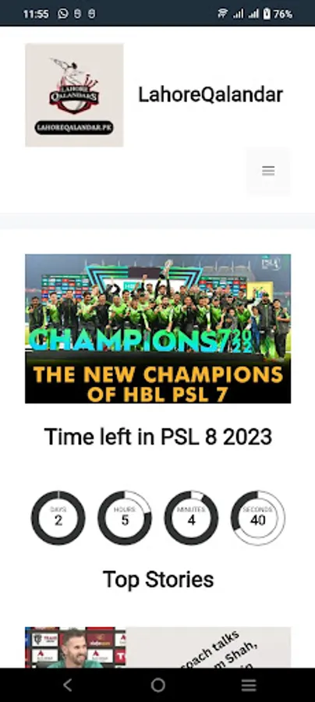Tap the battery 76% indicator
The width and height of the screenshot is (315, 702).
point(278,14)
